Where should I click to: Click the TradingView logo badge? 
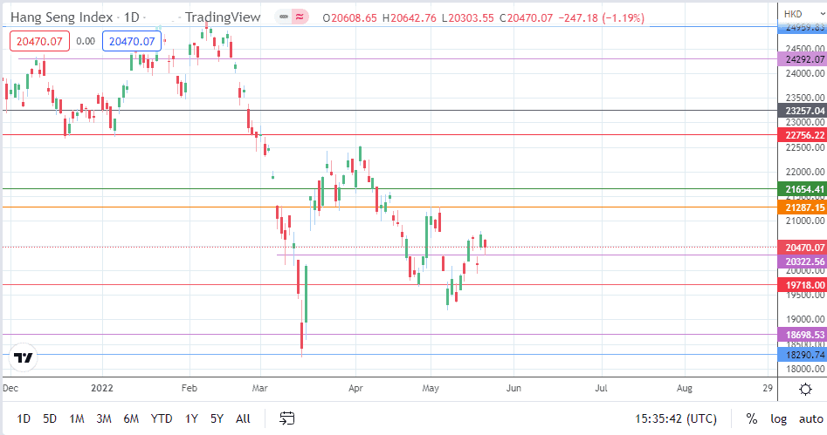[24, 358]
